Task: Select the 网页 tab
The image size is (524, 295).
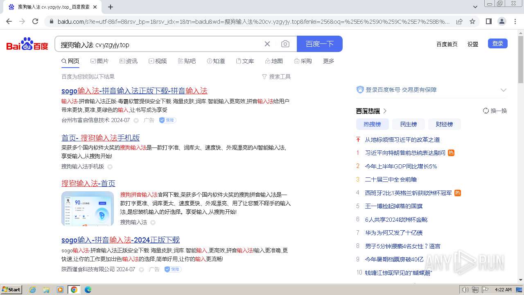Action: point(70,61)
